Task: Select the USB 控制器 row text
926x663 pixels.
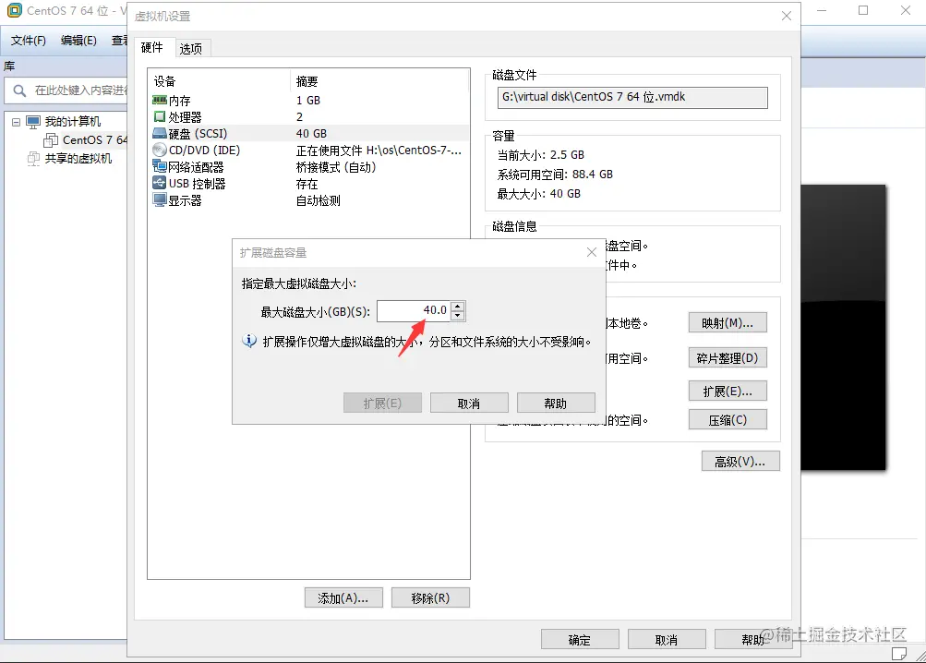Action: 198,184
